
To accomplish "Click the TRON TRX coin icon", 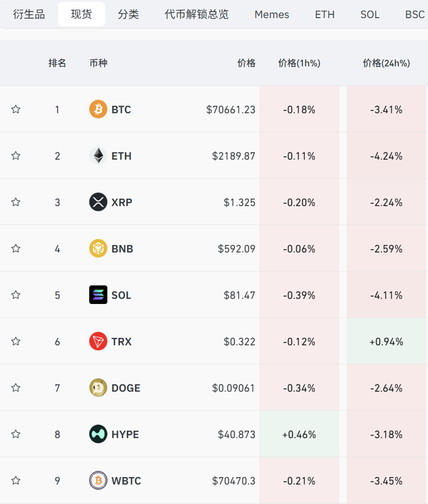I will (x=98, y=342).
